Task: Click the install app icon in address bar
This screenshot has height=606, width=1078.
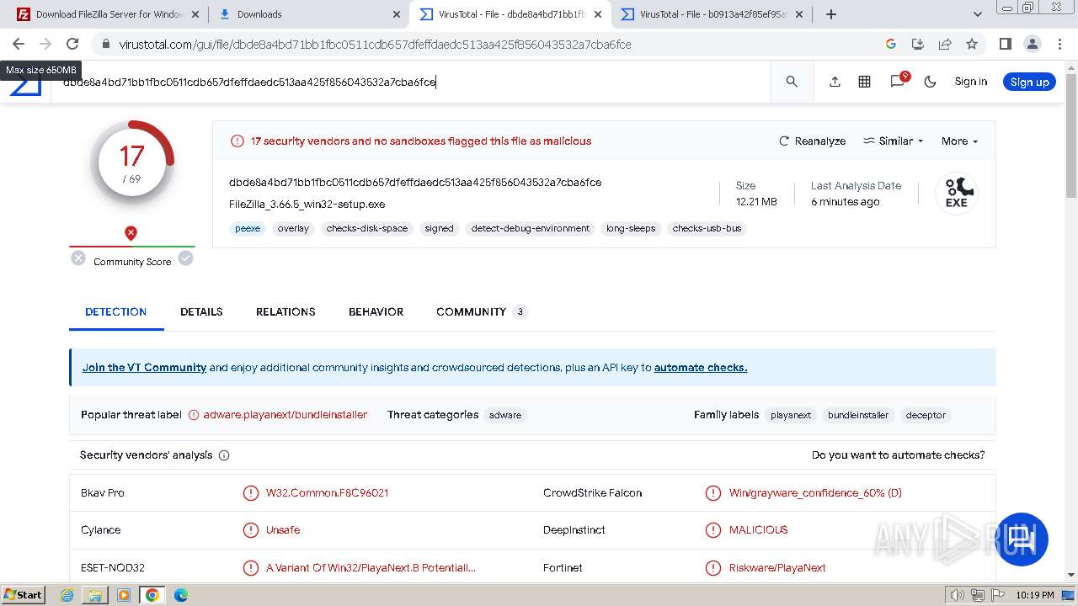Action: click(x=918, y=44)
